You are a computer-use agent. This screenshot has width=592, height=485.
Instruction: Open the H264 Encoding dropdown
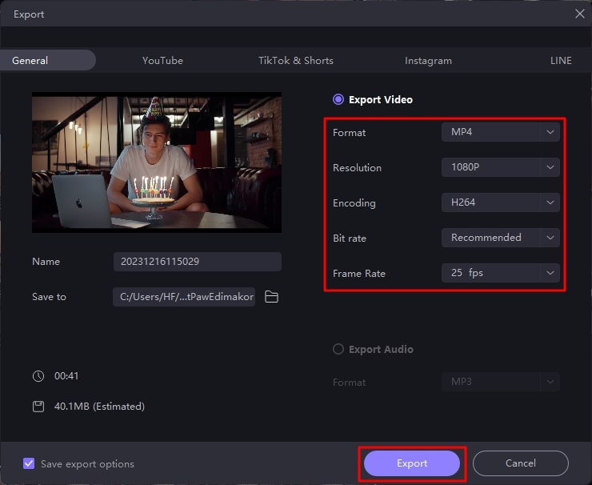point(501,202)
